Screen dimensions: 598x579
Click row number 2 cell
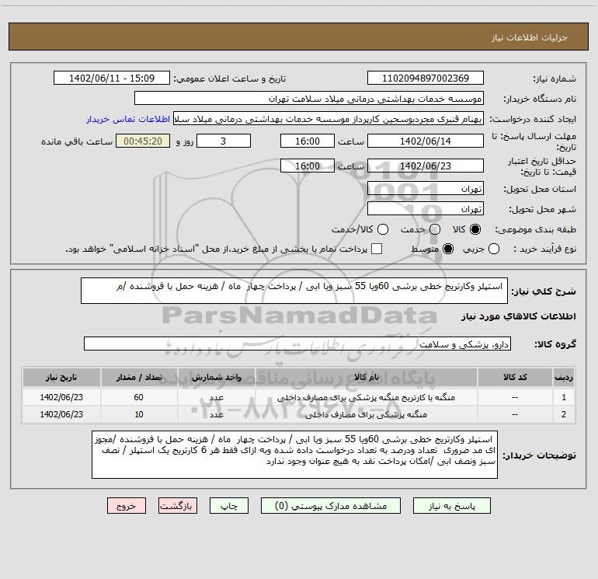click(564, 414)
